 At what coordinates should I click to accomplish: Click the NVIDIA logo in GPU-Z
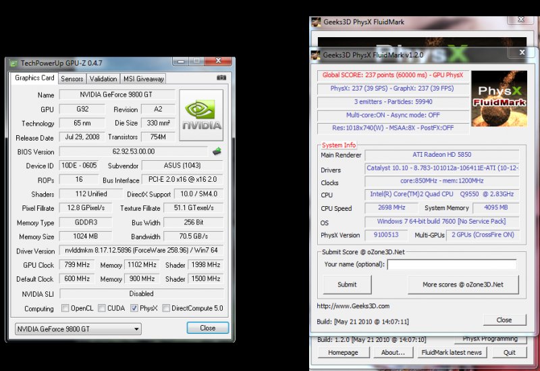pyautogui.click(x=201, y=115)
